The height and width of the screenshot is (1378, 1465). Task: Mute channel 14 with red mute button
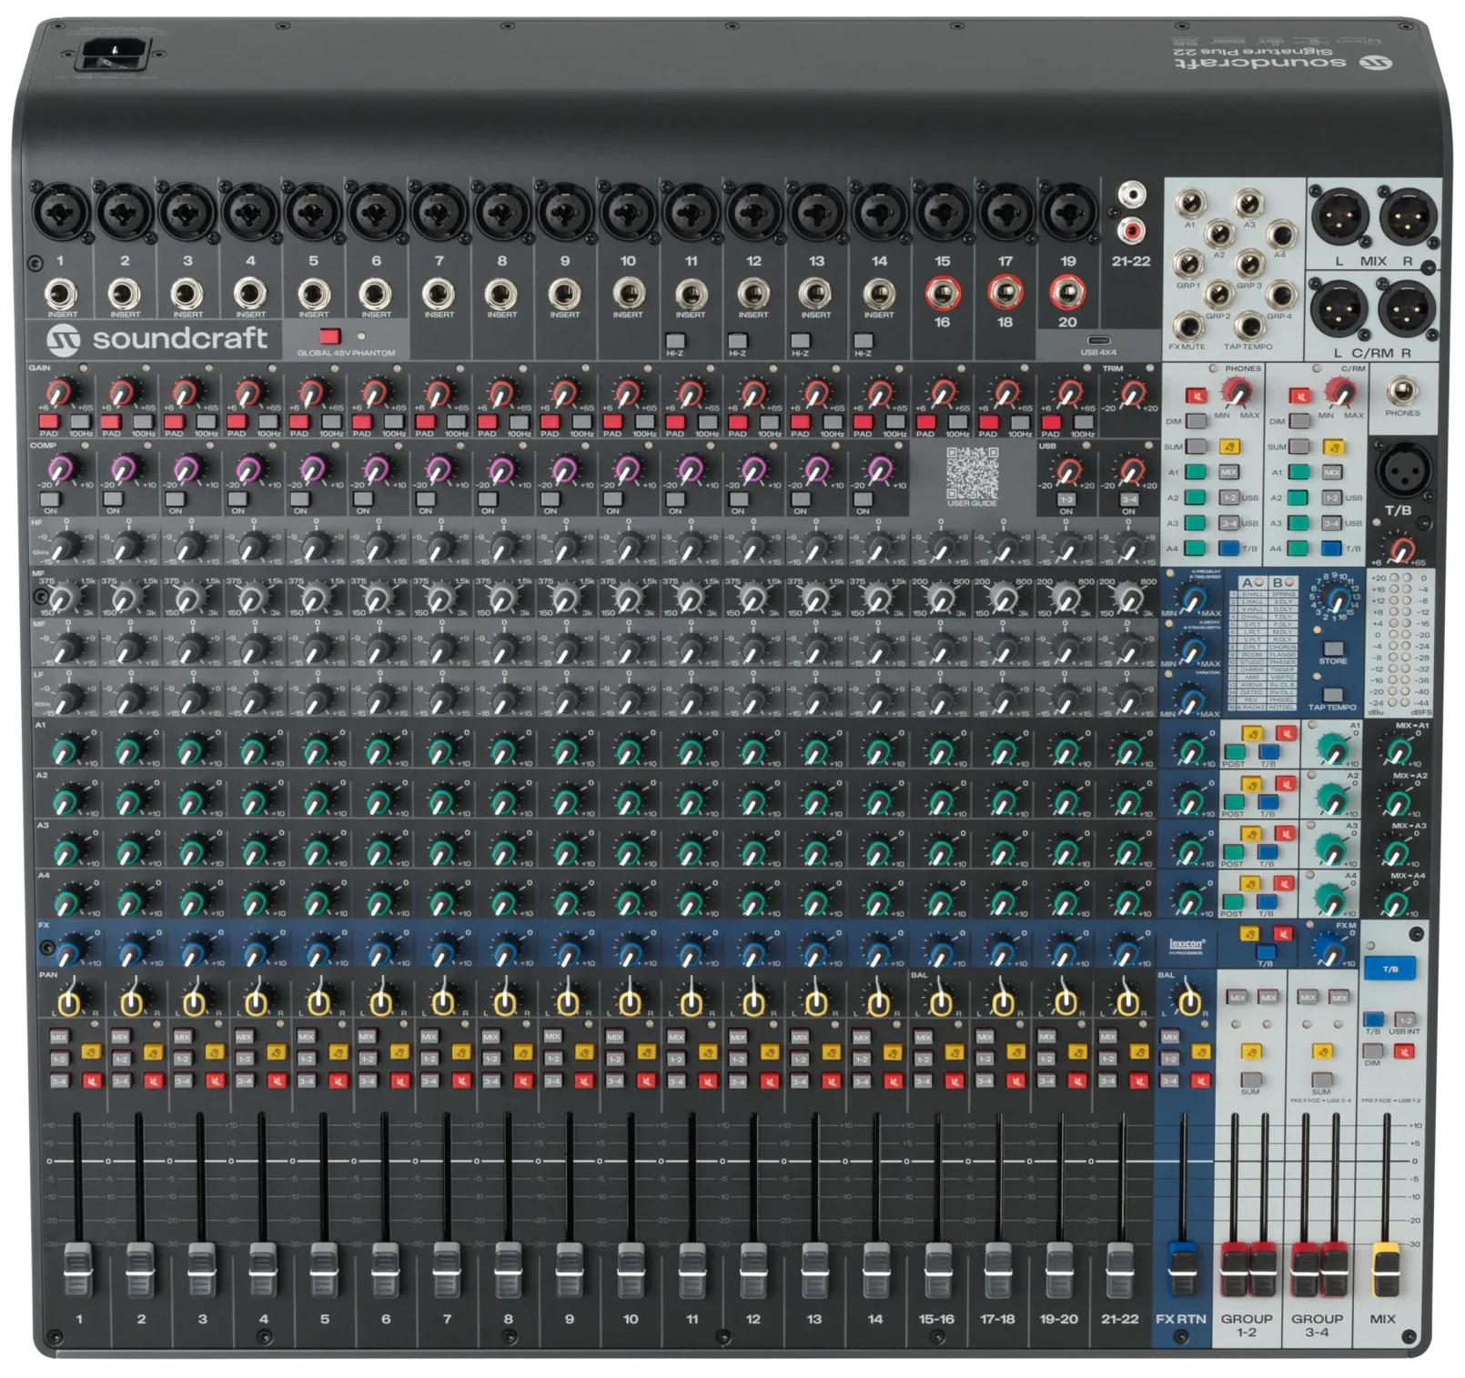click(x=893, y=1081)
